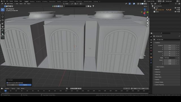This screenshot has width=181, height=102.
Task: Expand the Relations panel
Action: point(157,69)
